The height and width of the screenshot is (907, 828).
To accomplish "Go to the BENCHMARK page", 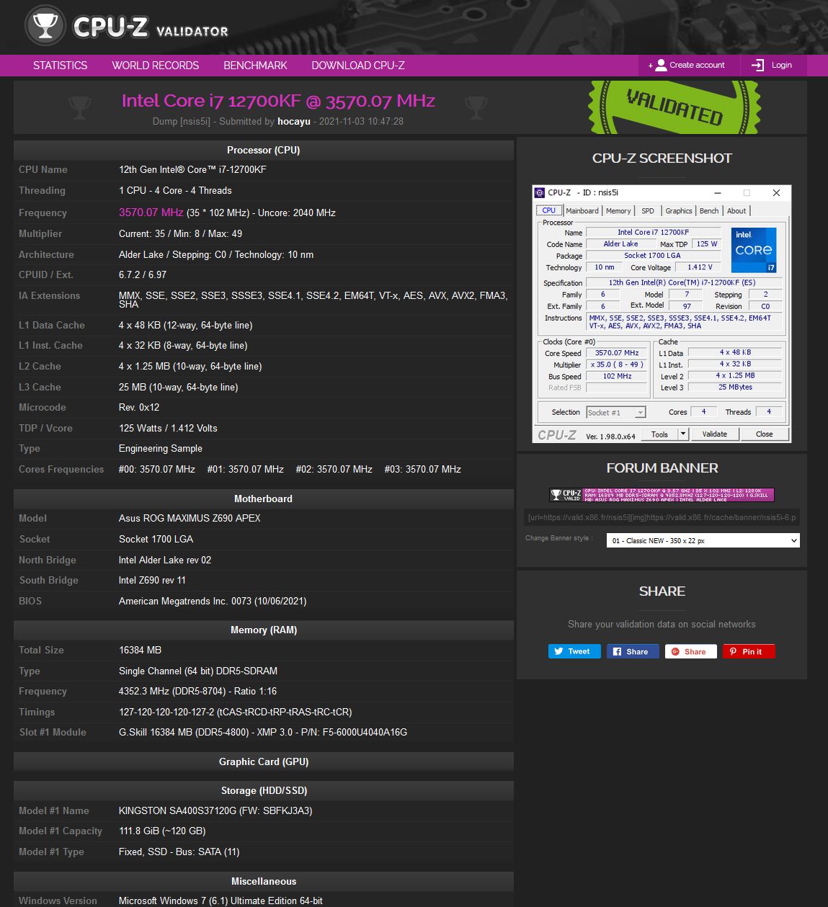I will pos(255,66).
